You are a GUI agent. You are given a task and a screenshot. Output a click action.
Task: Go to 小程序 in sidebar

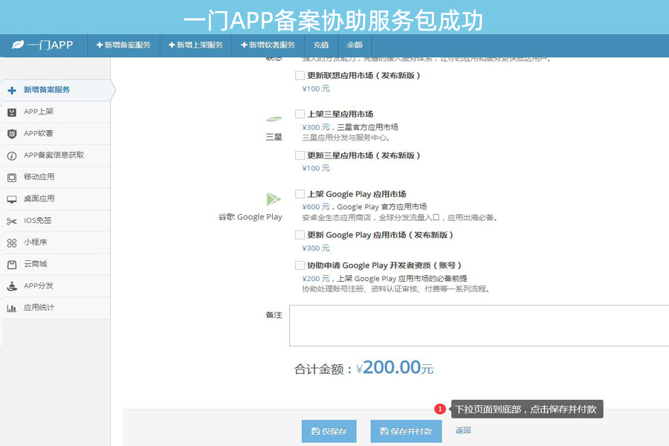click(x=56, y=242)
